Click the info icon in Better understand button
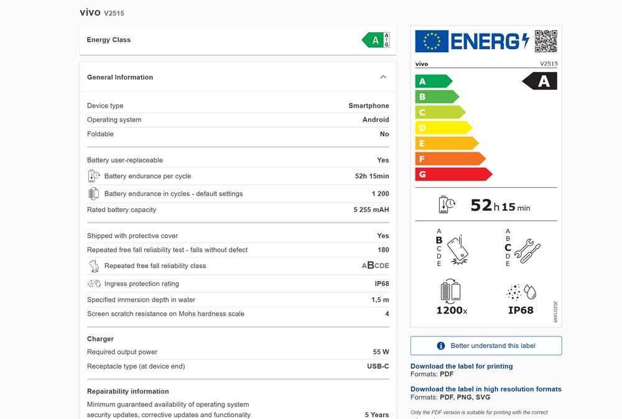 [441, 346]
